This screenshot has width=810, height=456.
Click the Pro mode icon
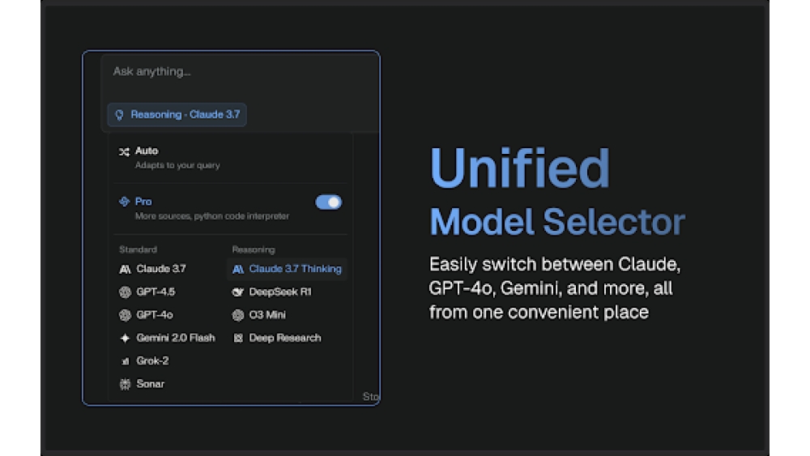[124, 202]
